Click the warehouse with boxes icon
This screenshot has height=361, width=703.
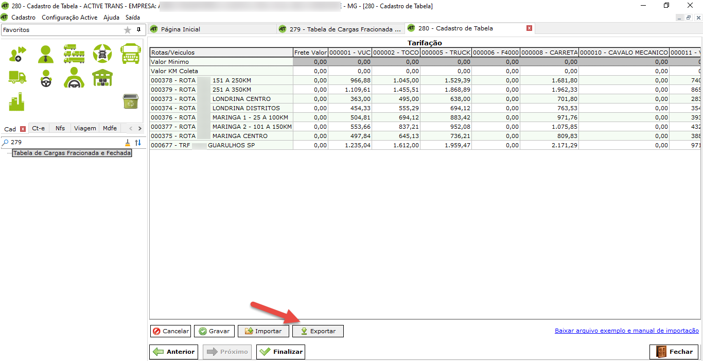click(x=102, y=78)
